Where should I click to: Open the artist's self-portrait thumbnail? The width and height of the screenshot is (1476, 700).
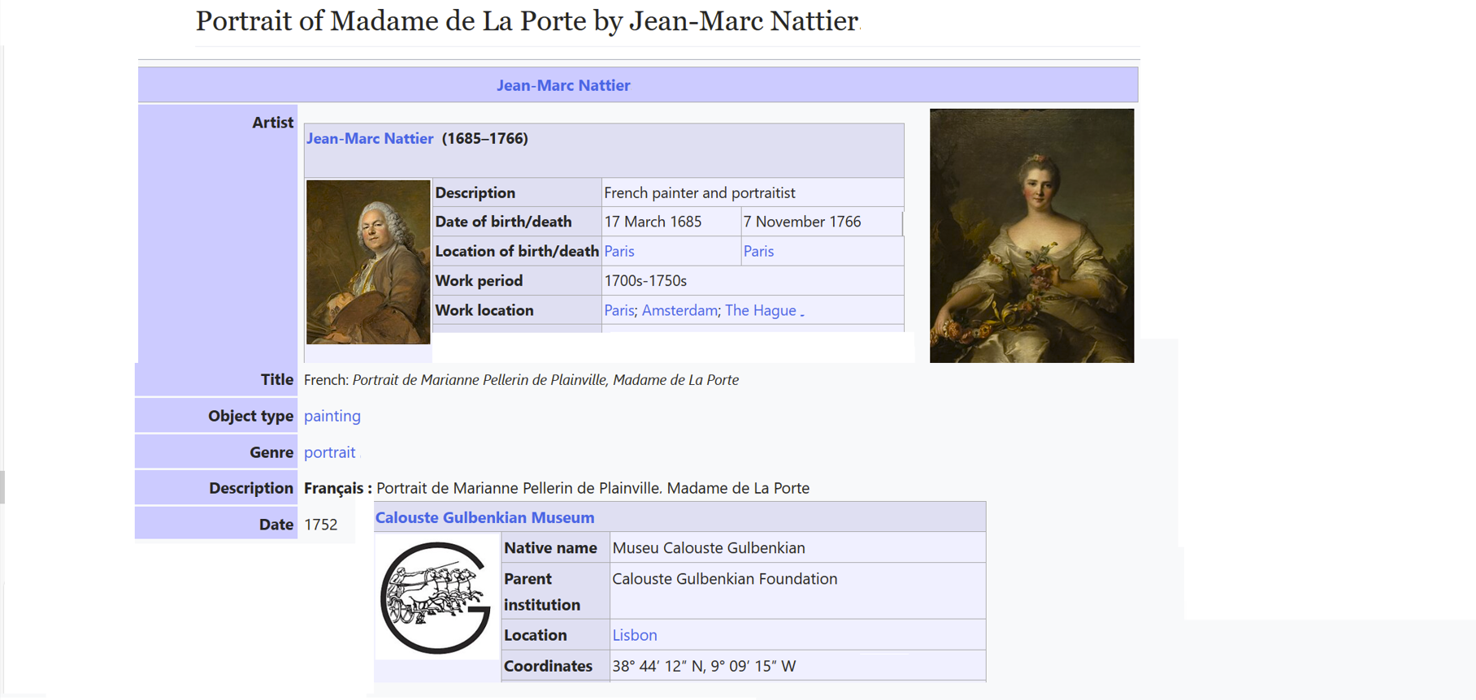tap(368, 261)
